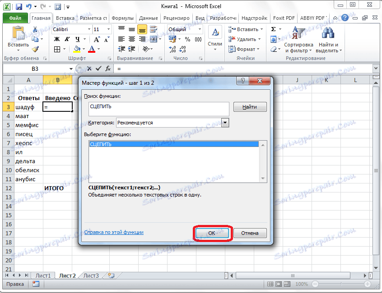The image size is (382, 293).
Task: Open the Стили styles gallery
Action: 215,38
